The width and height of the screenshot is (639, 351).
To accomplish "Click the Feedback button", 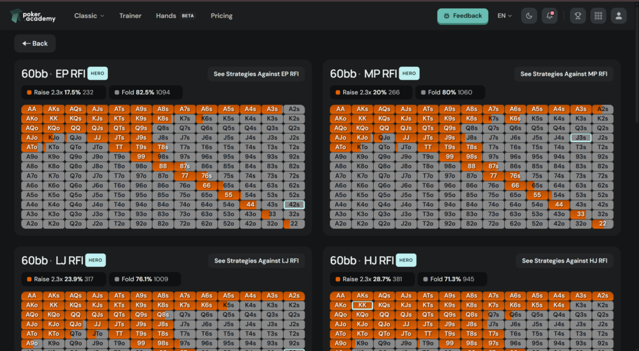I will click(462, 16).
